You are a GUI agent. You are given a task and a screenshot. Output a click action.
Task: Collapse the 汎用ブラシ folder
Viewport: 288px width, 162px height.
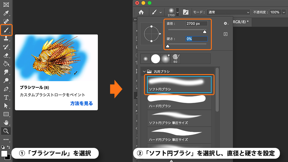[144, 71]
